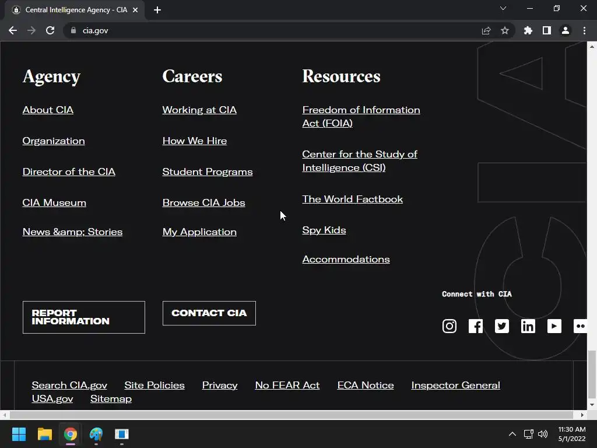The image size is (597, 448).
Task: Open Center for the Study of Intelligence link
Action: (360, 161)
